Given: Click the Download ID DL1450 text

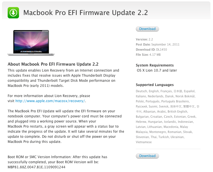Looking at the screenshot, I should tap(151, 50).
